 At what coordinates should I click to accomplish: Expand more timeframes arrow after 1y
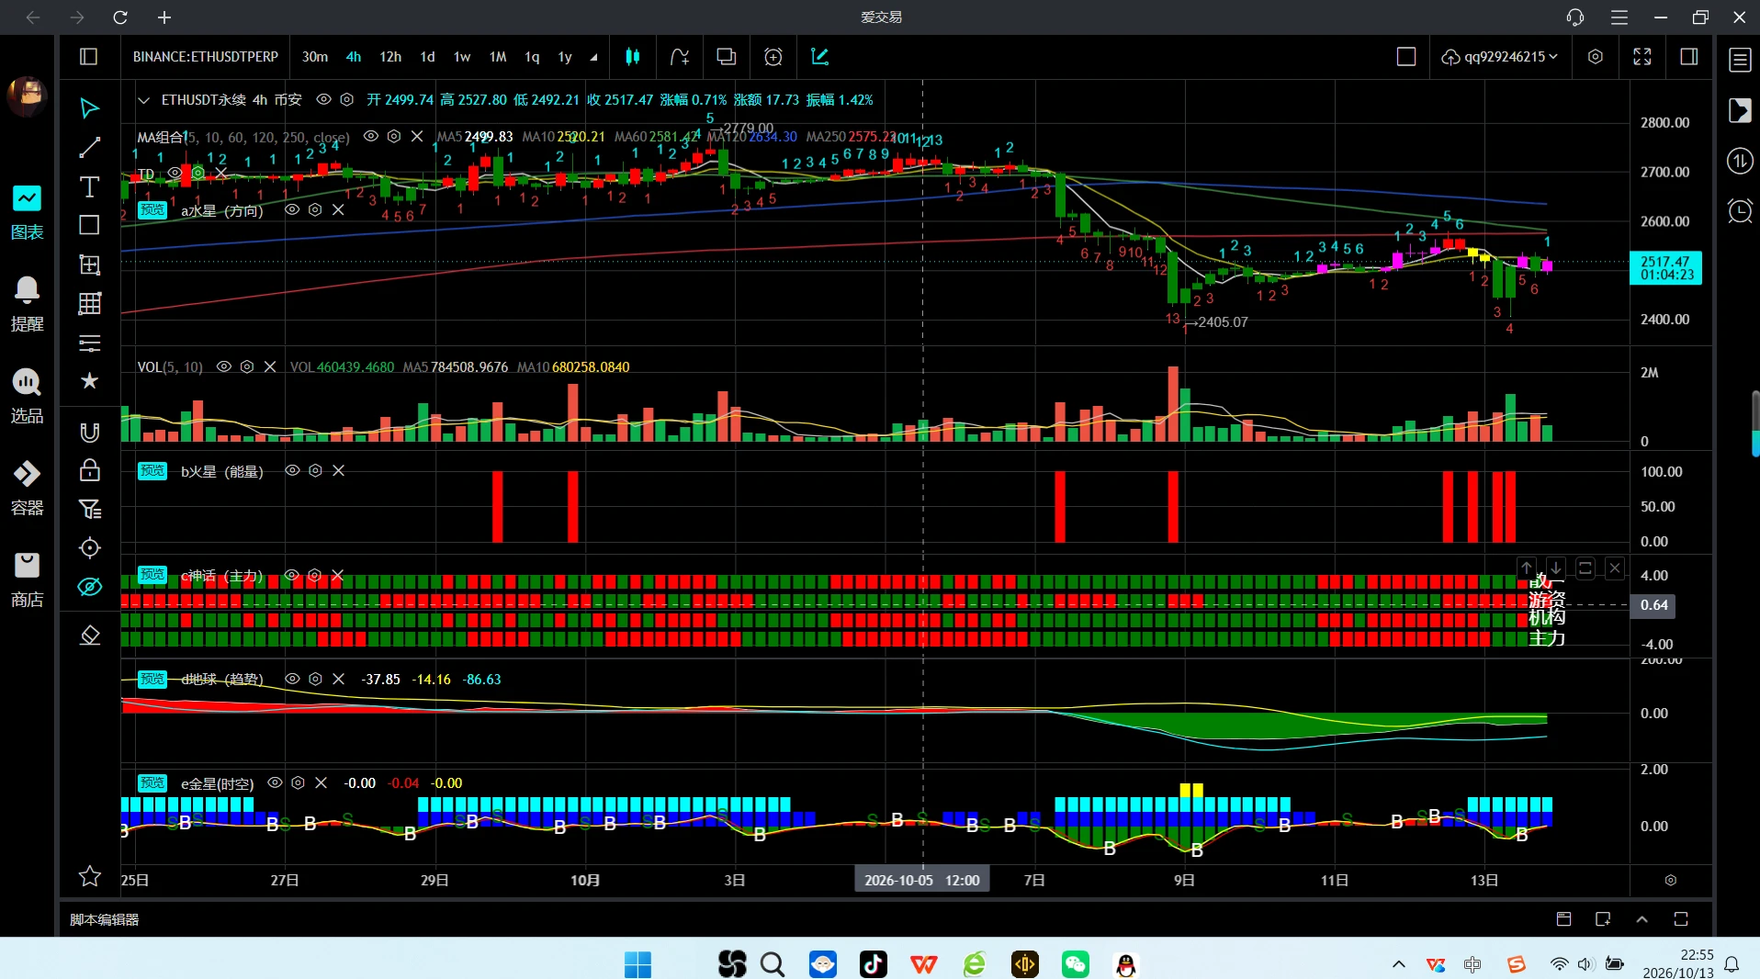pyautogui.click(x=593, y=57)
